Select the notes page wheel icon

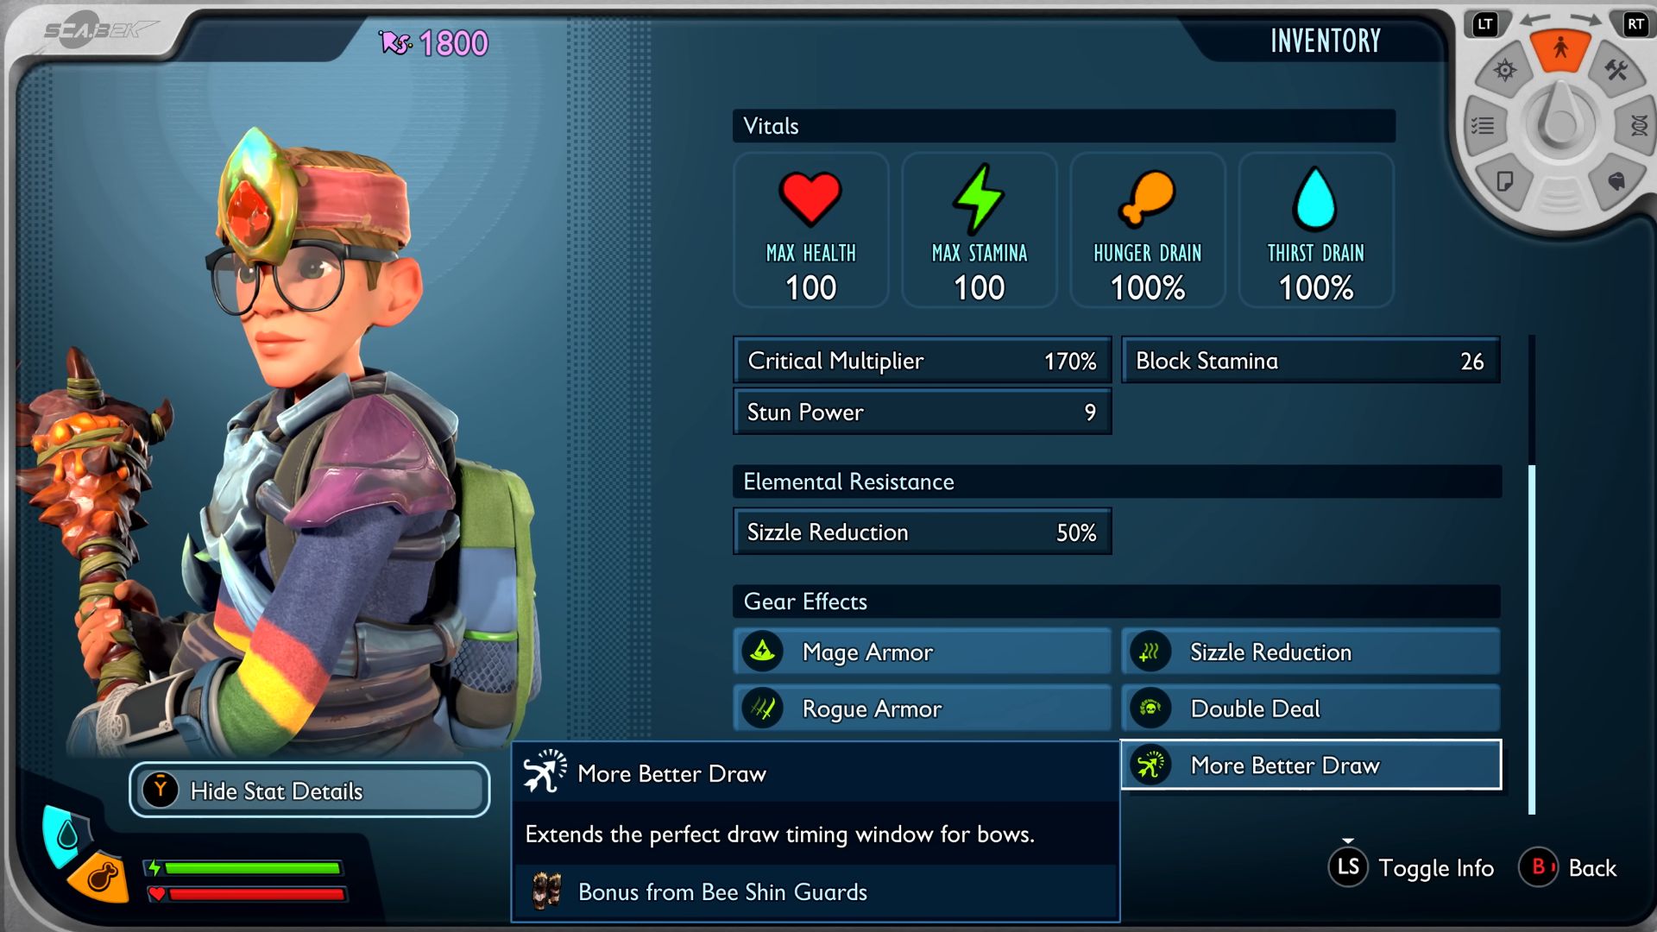(1504, 181)
